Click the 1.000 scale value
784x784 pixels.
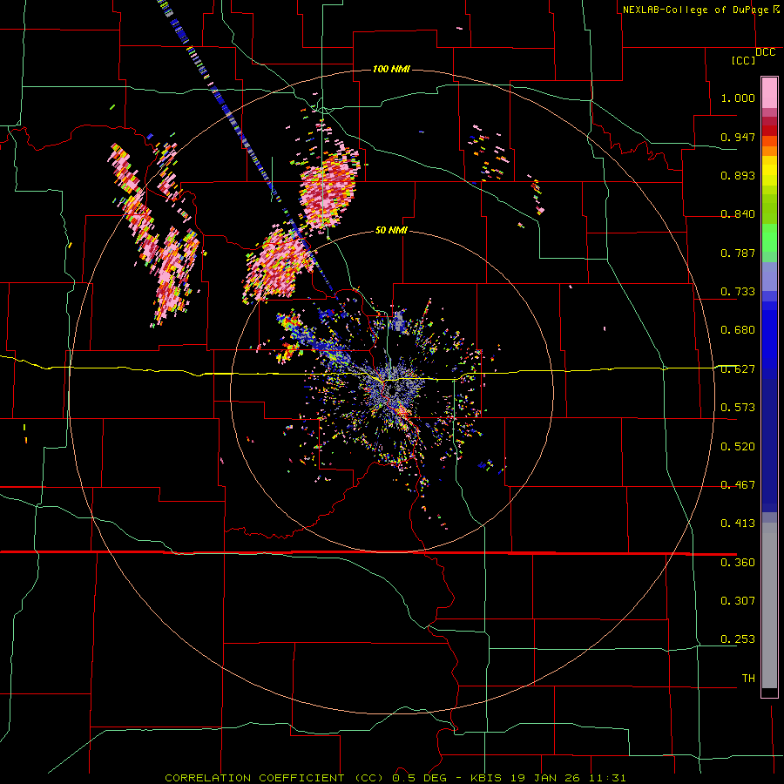point(738,98)
